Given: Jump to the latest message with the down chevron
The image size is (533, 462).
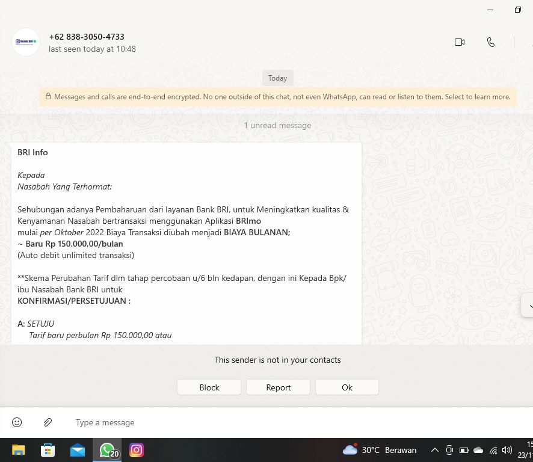Looking at the screenshot, I should point(528,306).
